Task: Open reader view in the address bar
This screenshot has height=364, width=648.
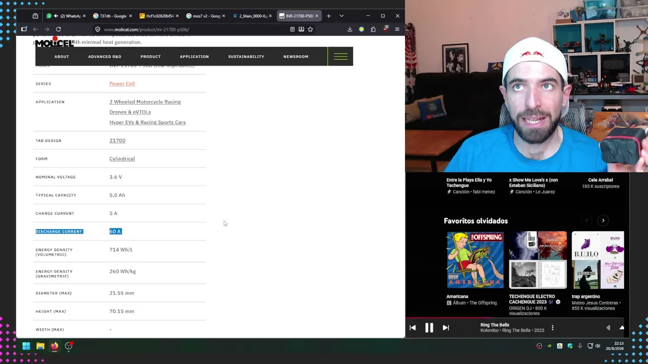Action: [x=292, y=29]
